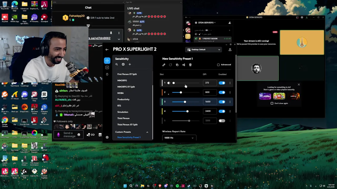
Task: Click the slot 3 DPI slider handle
Action: (x=185, y=102)
